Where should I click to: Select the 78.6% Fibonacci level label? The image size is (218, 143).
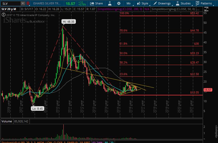coord(123,30)
